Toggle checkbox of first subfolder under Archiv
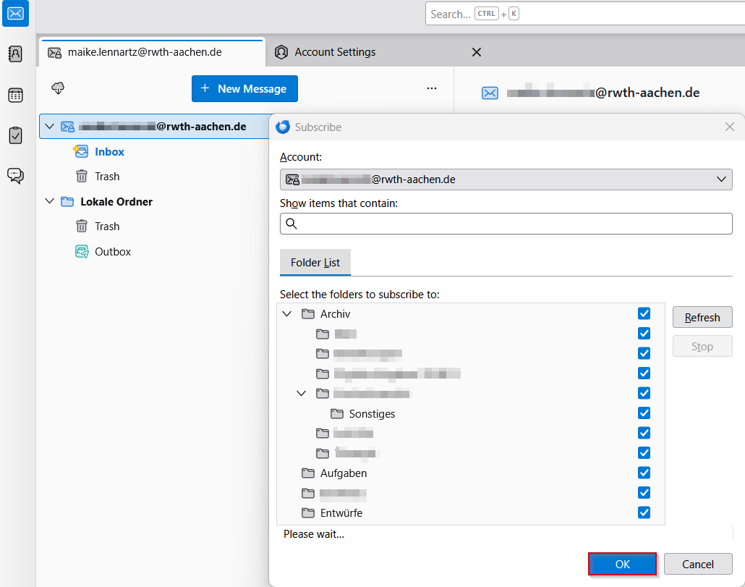 click(644, 334)
